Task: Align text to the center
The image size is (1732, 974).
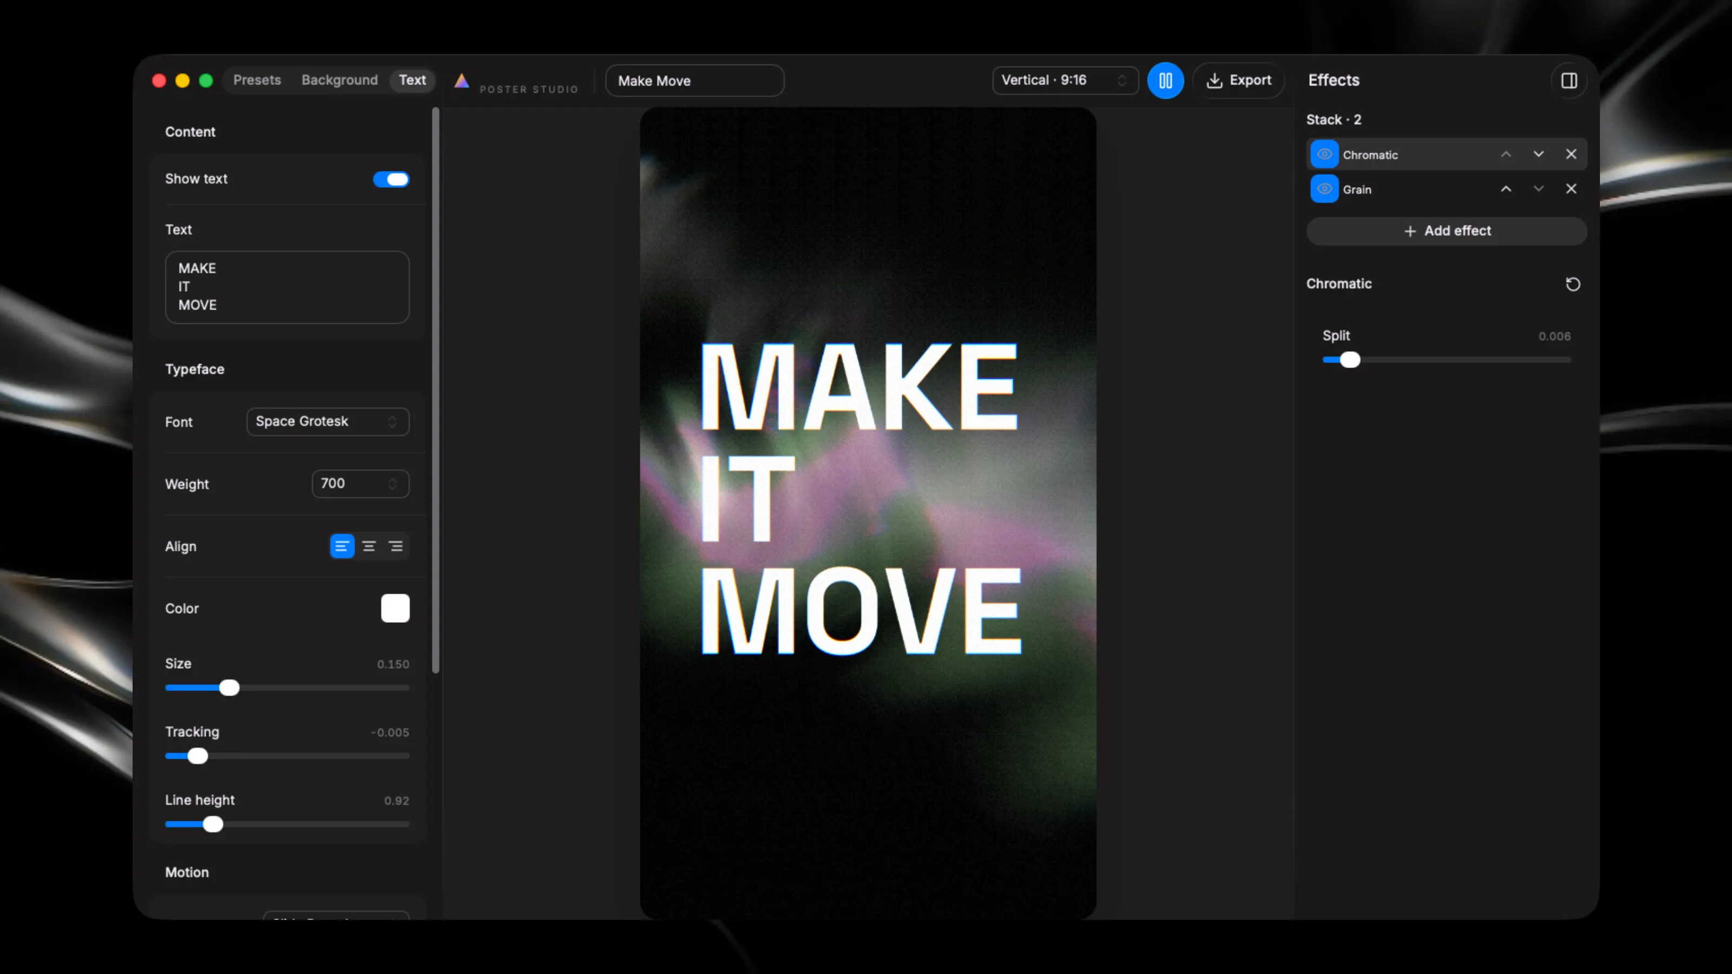Action: 369,547
